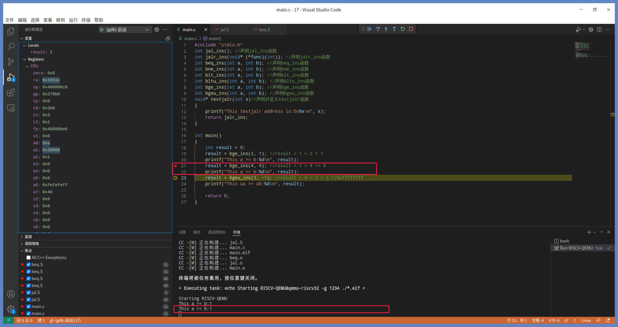Open launch.json via the gear icon

tap(157, 30)
